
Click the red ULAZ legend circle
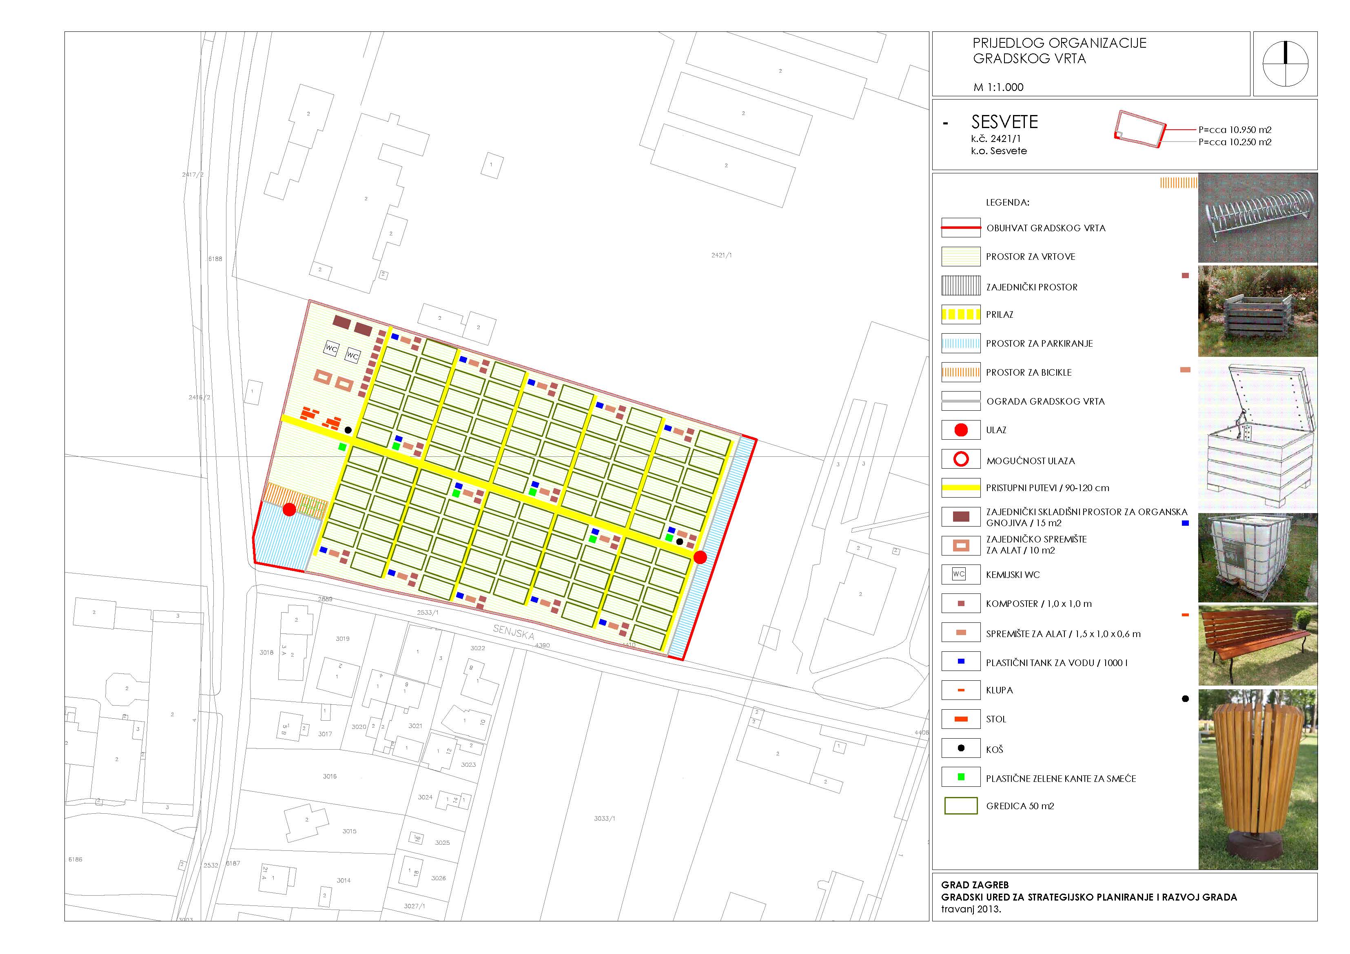[x=961, y=430]
